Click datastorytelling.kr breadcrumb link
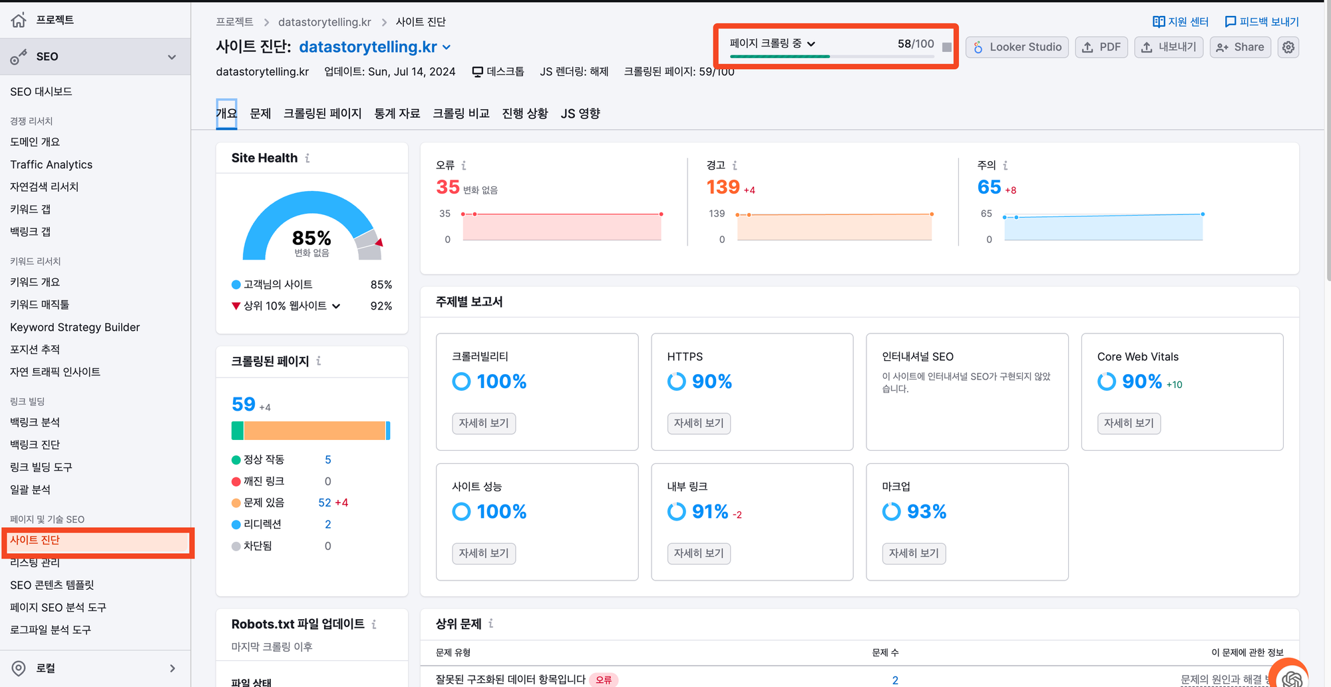This screenshot has width=1331, height=687. 325,22
